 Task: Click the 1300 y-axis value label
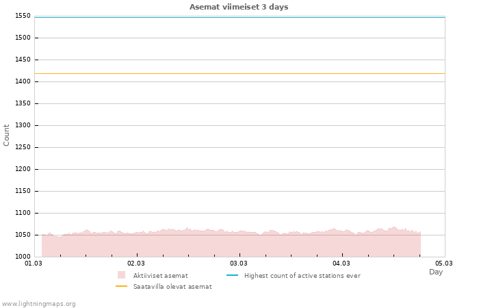[x=23, y=125]
